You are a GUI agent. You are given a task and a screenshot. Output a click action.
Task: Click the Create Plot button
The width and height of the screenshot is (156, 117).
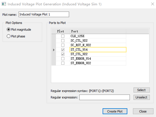[115, 111]
